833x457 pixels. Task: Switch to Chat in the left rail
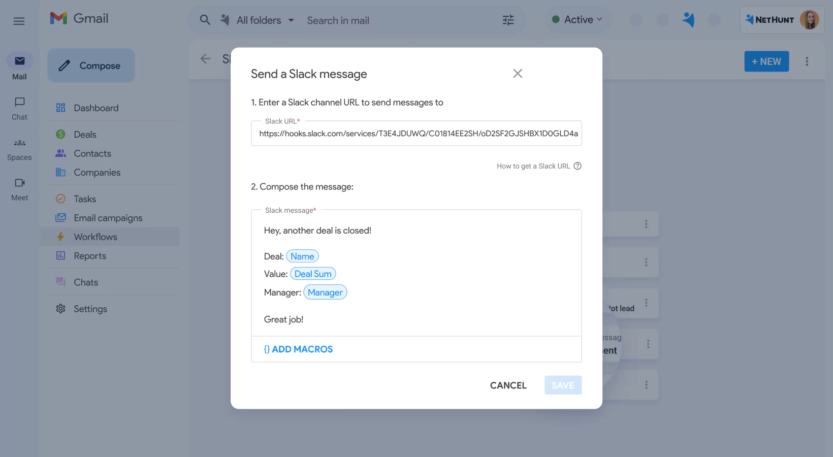[19, 108]
